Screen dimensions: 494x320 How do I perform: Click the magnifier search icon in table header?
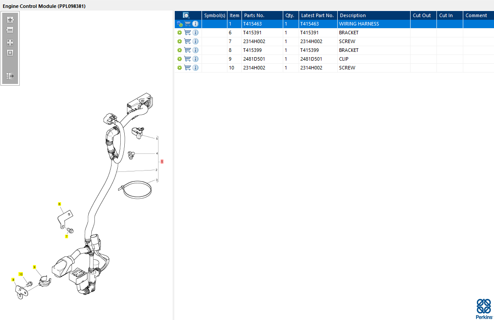pos(186,15)
